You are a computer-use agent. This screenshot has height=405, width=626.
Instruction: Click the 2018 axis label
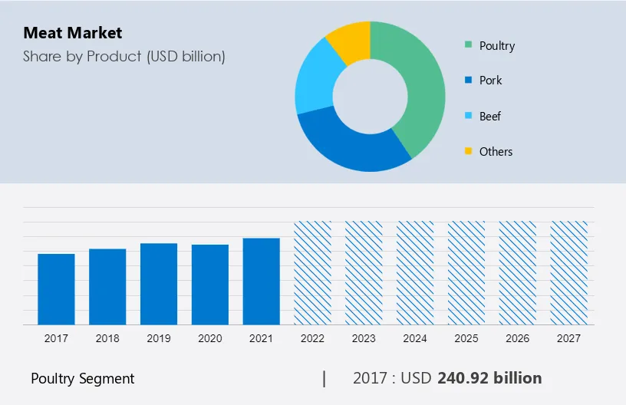point(107,338)
